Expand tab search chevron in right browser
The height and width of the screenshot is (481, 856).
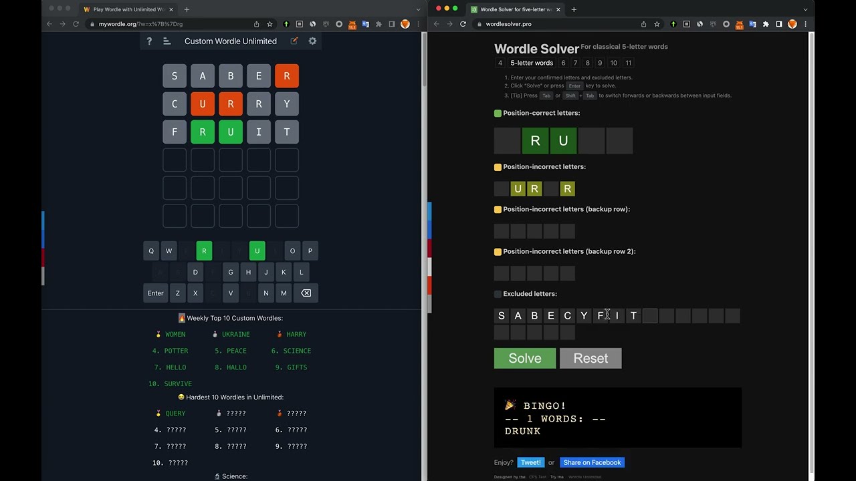[x=806, y=9]
